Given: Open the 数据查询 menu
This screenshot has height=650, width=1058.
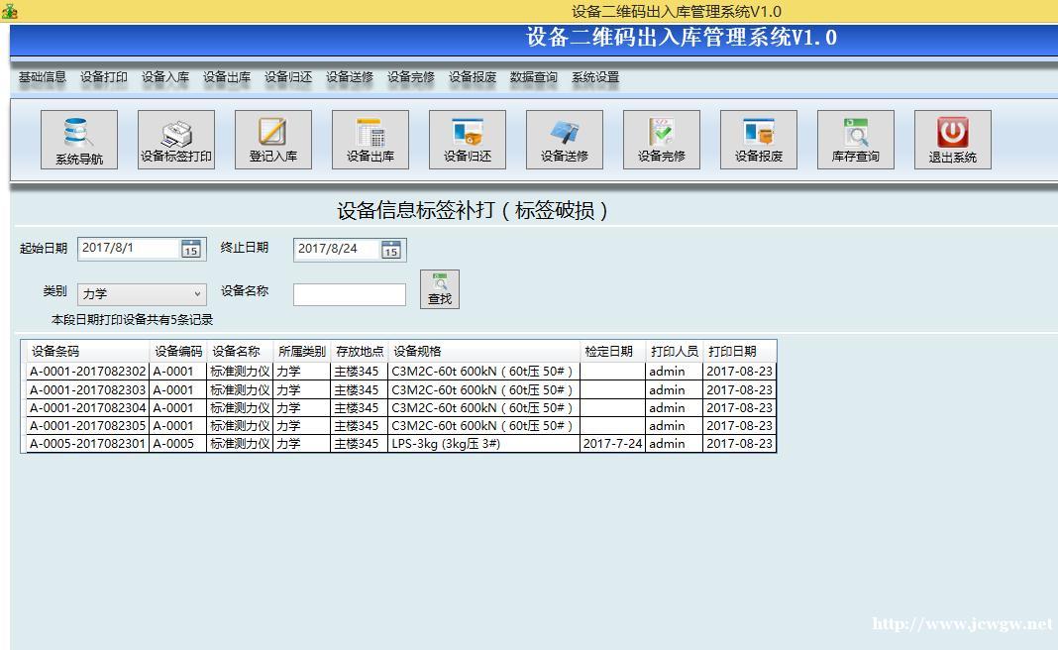Looking at the screenshot, I should [x=533, y=77].
